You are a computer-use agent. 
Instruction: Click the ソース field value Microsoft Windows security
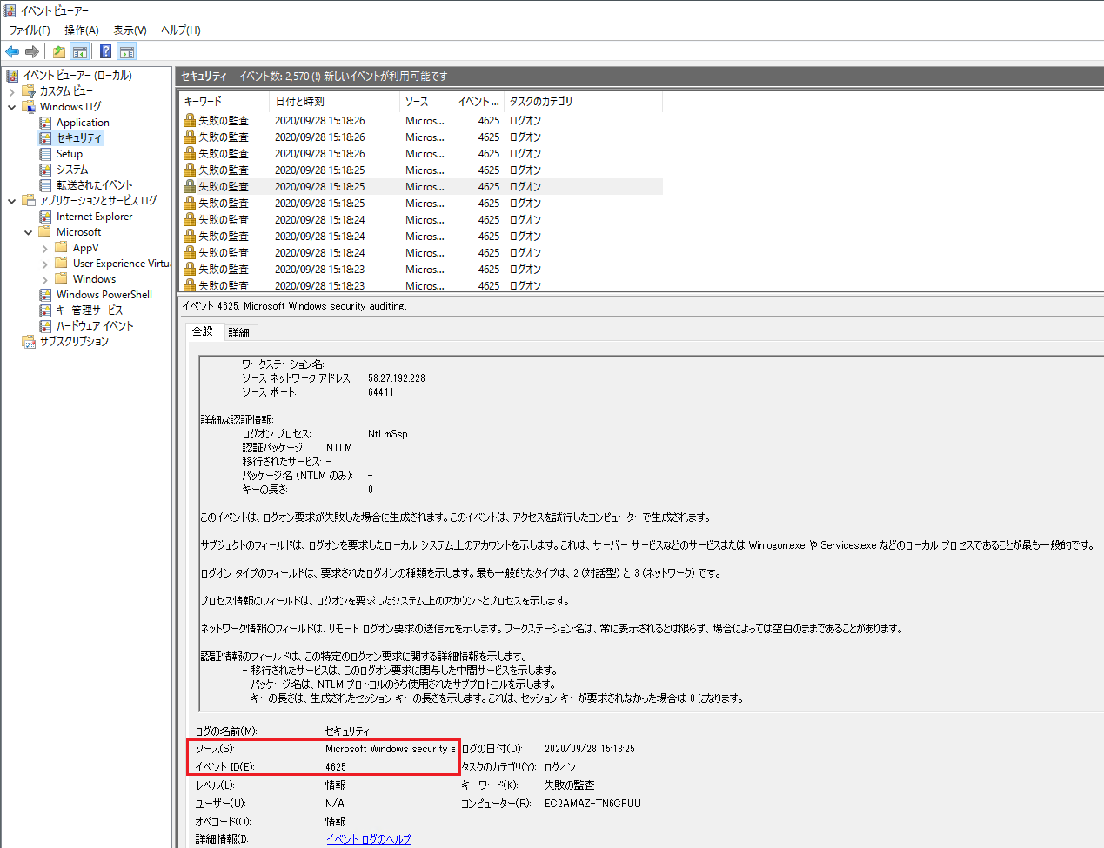[390, 749]
